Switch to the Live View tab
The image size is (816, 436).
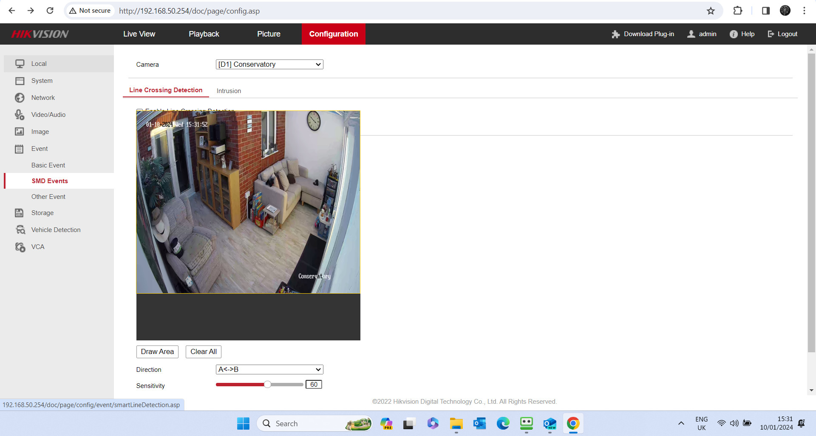point(139,34)
